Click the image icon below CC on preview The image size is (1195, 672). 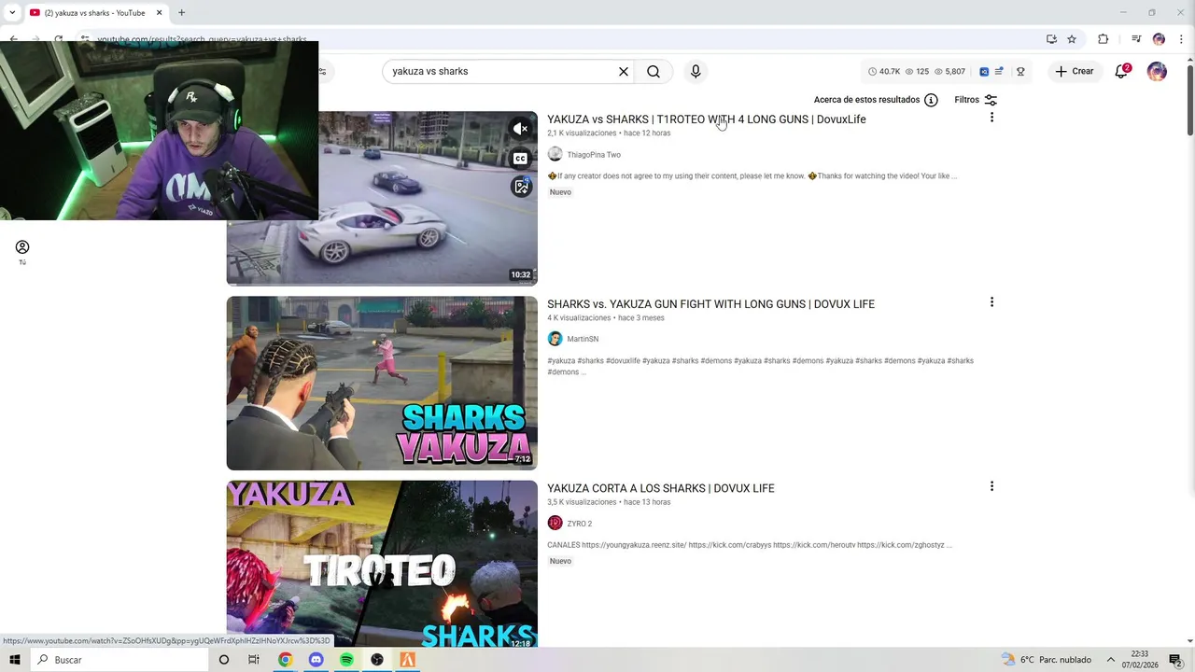coord(521,188)
